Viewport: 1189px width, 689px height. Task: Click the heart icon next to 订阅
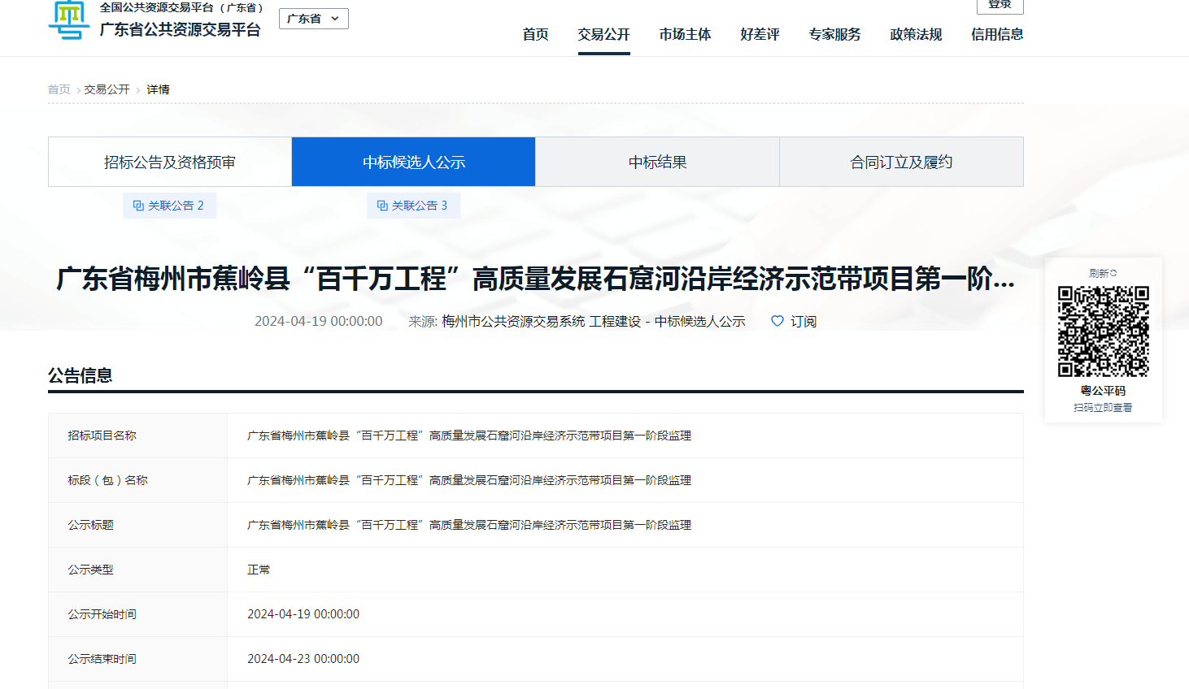(x=777, y=321)
